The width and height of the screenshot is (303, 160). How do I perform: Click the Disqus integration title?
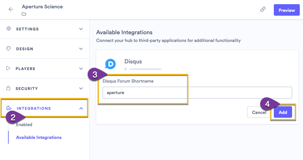[x=133, y=61]
